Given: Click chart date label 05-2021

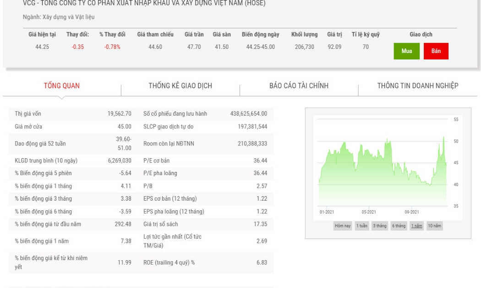Looking at the screenshot, I should tap(369, 212).
